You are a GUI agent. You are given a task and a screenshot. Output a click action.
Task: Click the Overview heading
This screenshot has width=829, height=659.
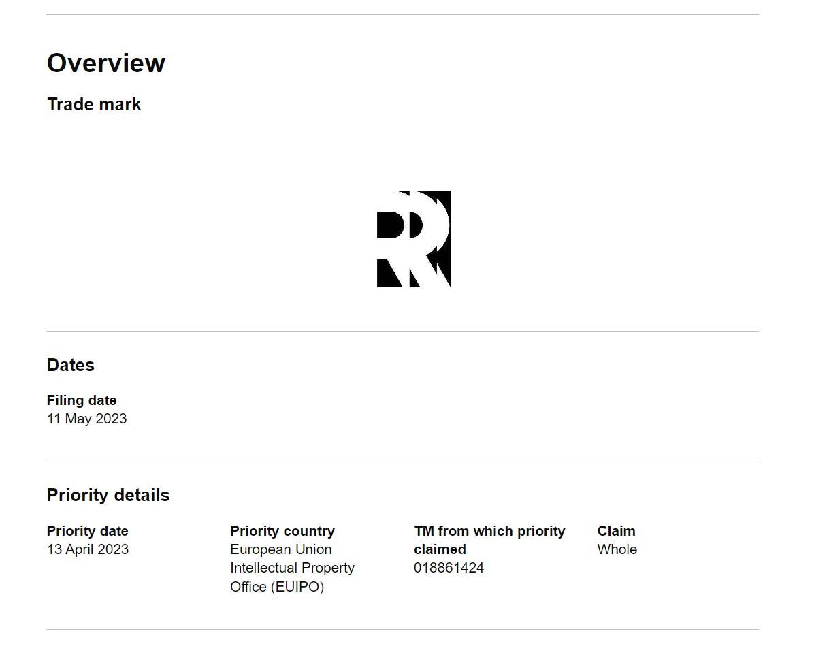pos(106,63)
